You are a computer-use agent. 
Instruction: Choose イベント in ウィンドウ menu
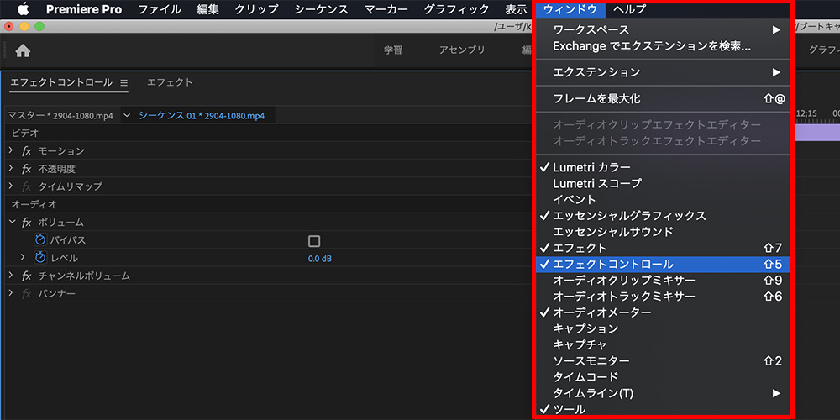pos(664,200)
